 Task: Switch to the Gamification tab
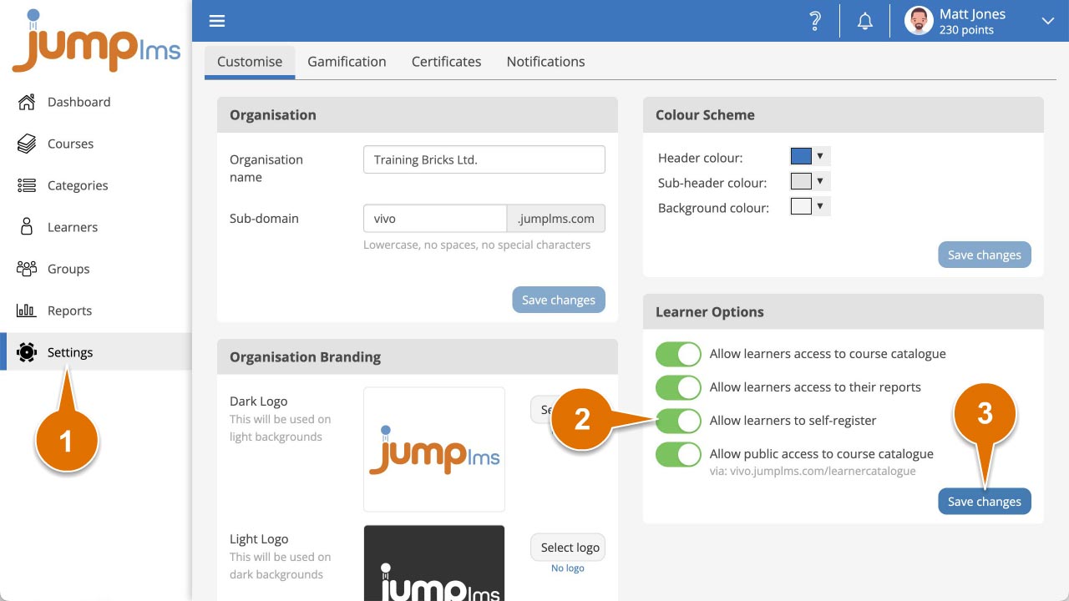tap(347, 62)
